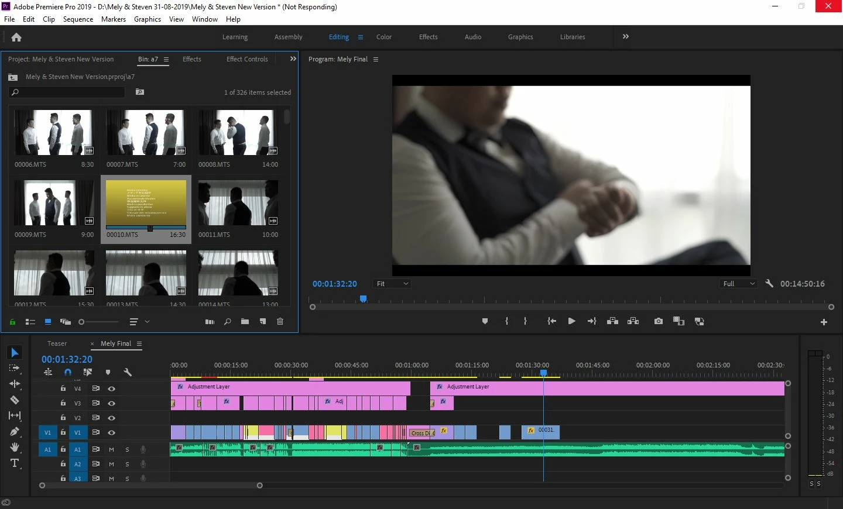Open Program: Mely Final panel menu
This screenshot has height=509, width=843.
[376, 59]
